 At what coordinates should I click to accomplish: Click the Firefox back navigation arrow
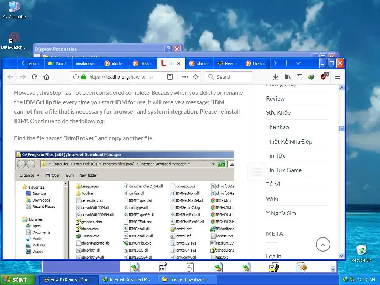click(10, 77)
